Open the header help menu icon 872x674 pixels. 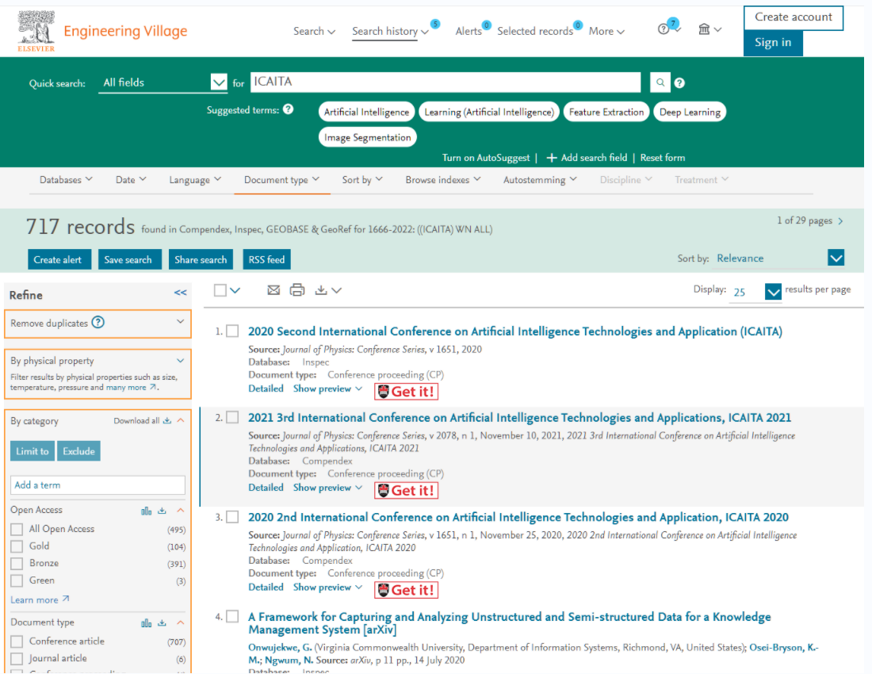point(664,29)
